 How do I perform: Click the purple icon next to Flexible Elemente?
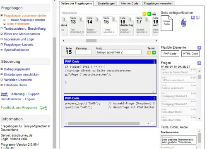(199, 47)
